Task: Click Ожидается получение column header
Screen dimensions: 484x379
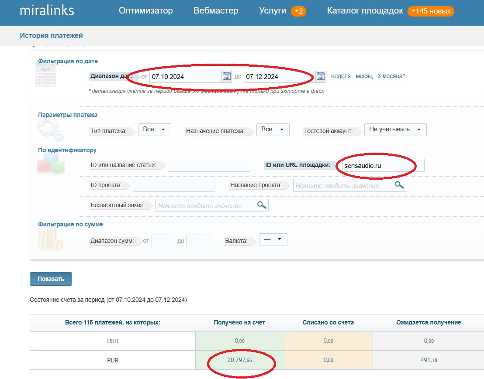Action: click(429, 323)
